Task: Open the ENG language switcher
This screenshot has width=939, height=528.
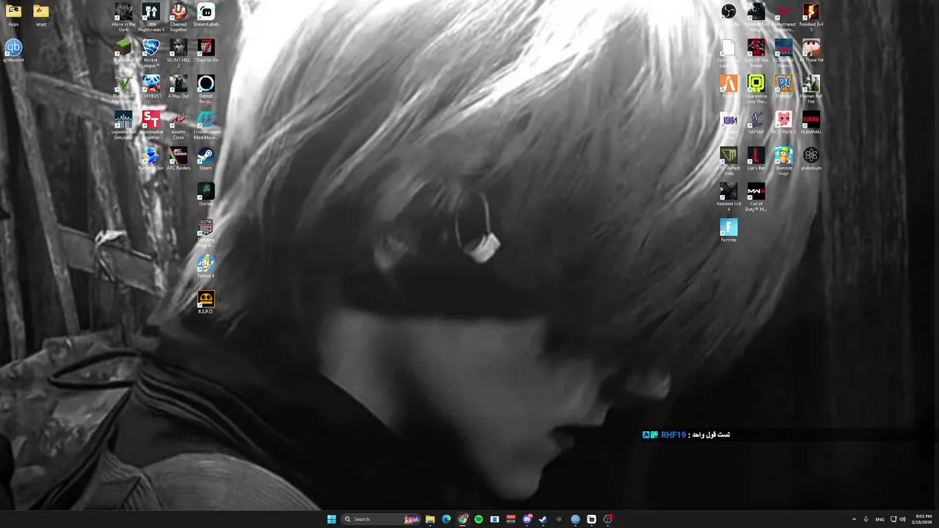Action: coord(880,519)
